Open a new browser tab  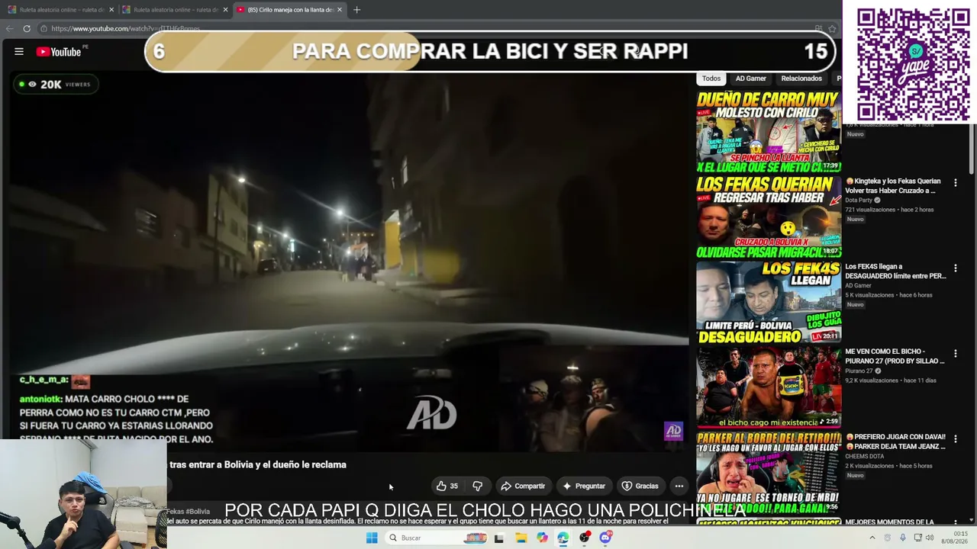[x=356, y=10]
